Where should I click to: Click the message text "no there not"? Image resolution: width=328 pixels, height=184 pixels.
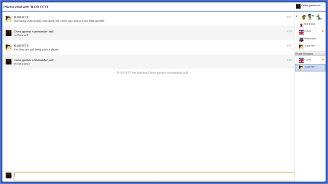[20, 35]
